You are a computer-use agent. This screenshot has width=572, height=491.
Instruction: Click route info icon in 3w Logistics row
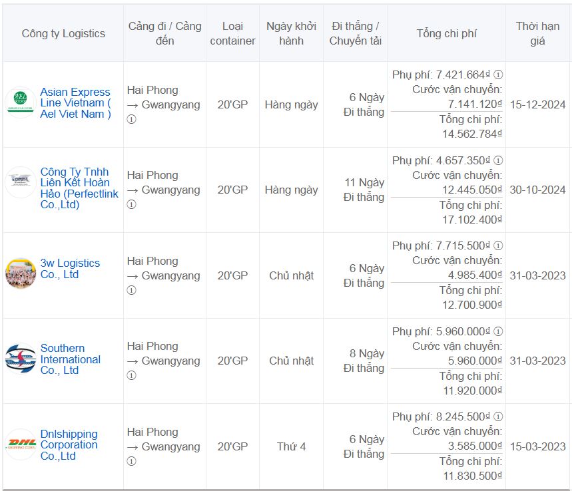pos(131,290)
